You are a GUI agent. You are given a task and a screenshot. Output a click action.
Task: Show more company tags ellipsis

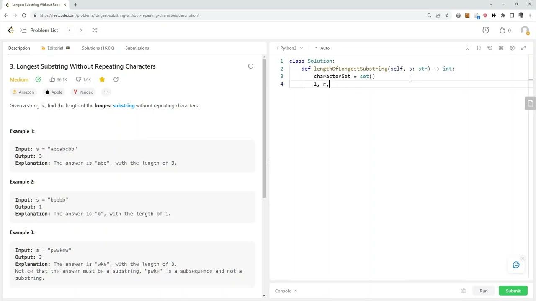point(106,92)
